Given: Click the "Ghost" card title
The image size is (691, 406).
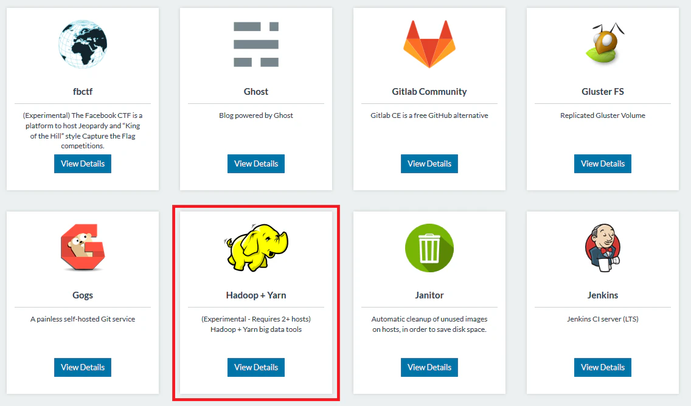Looking at the screenshot, I should (x=256, y=92).
